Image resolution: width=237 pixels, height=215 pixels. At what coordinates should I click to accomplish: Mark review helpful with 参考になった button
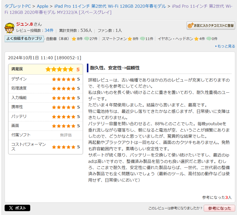[x=219, y=208]
